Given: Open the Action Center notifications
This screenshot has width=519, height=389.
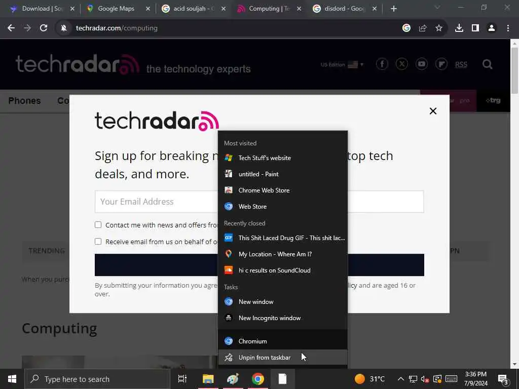Looking at the screenshot, I should pyautogui.click(x=503, y=379).
